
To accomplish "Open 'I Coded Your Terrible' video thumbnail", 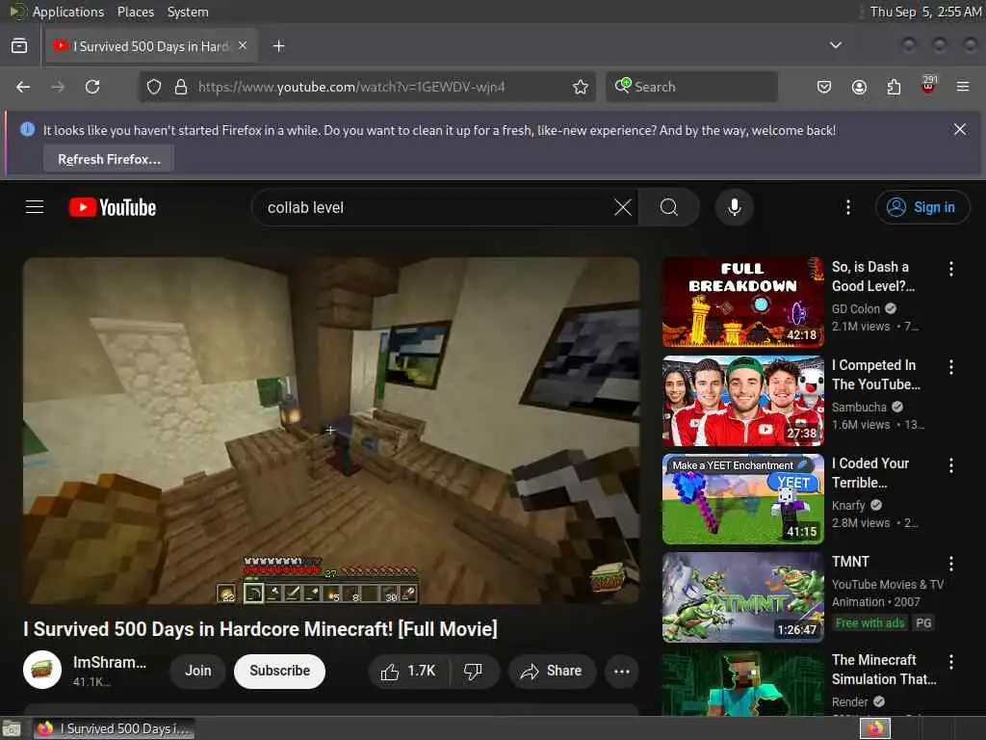I will coord(742,499).
